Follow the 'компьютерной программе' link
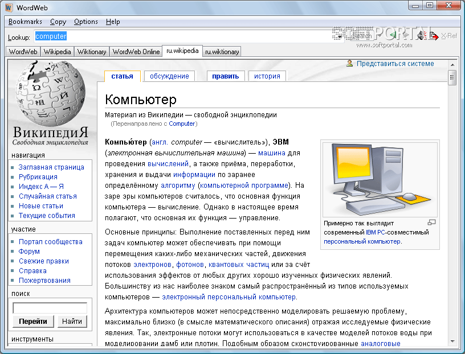Screen dimensions: 465x354 [x=244, y=186]
